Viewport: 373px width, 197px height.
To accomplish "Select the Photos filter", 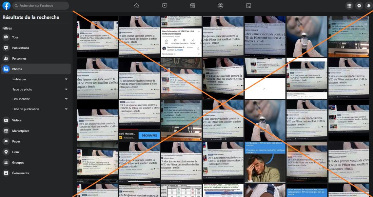I will (36, 69).
